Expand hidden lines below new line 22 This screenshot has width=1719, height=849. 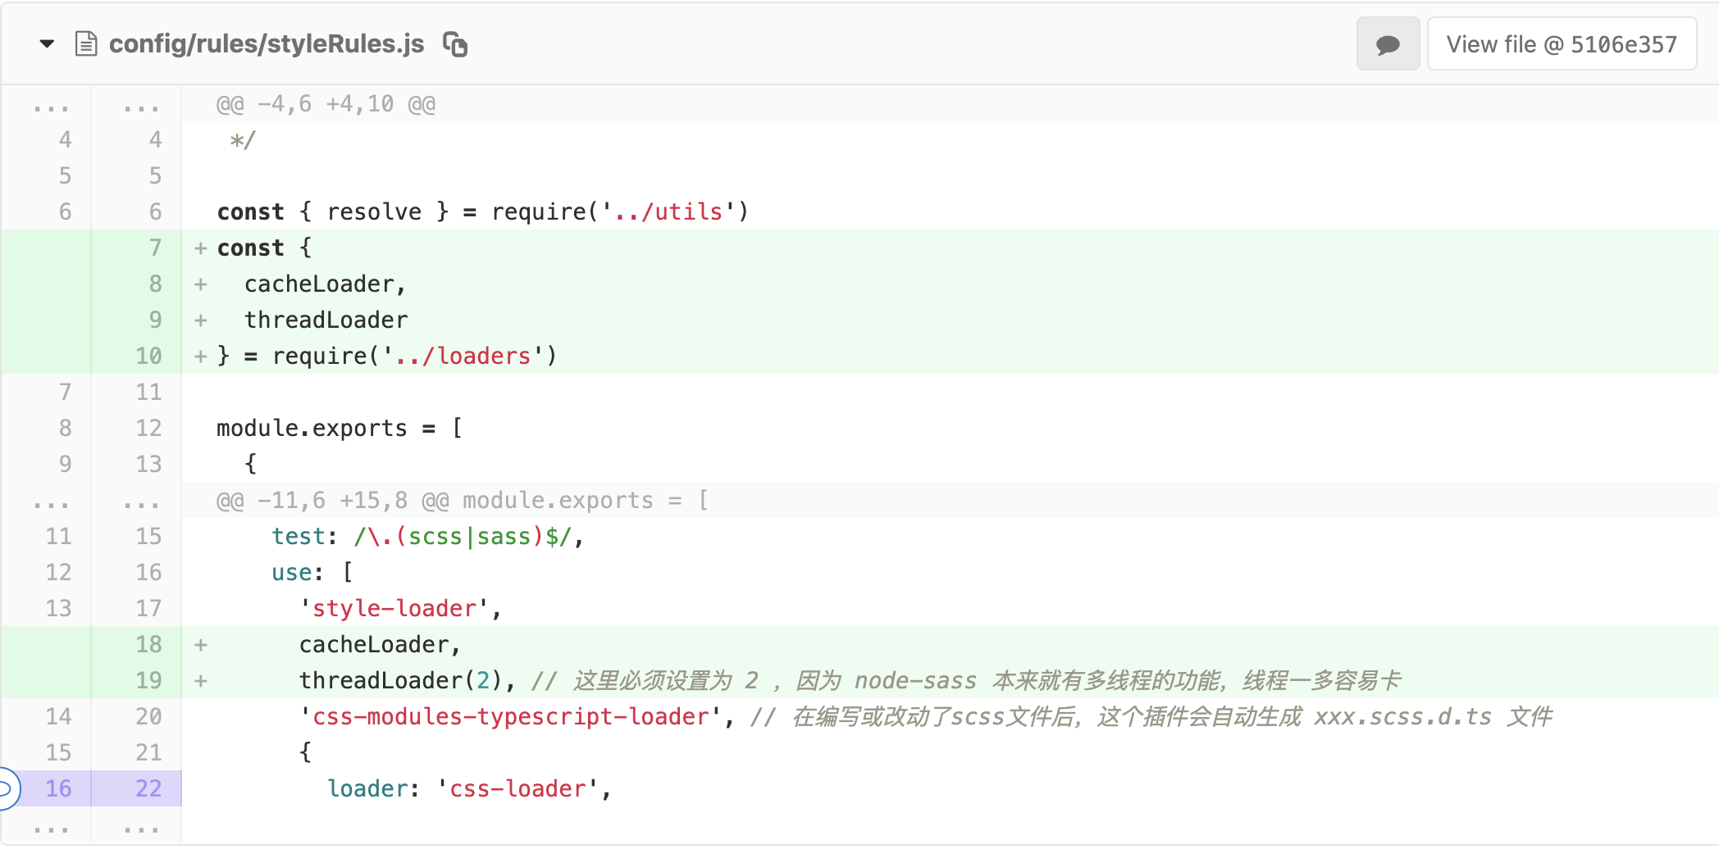tap(141, 827)
